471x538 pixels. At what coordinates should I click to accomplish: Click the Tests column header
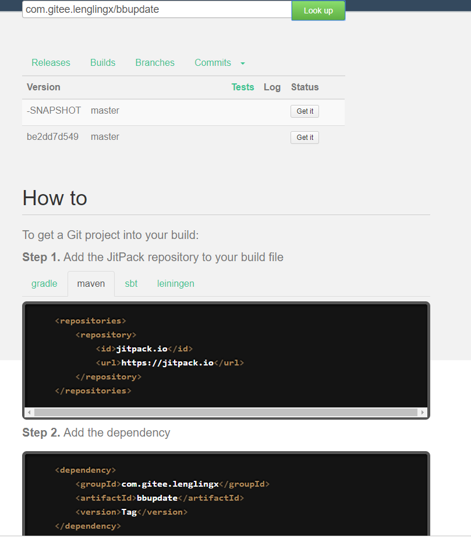pyautogui.click(x=243, y=87)
